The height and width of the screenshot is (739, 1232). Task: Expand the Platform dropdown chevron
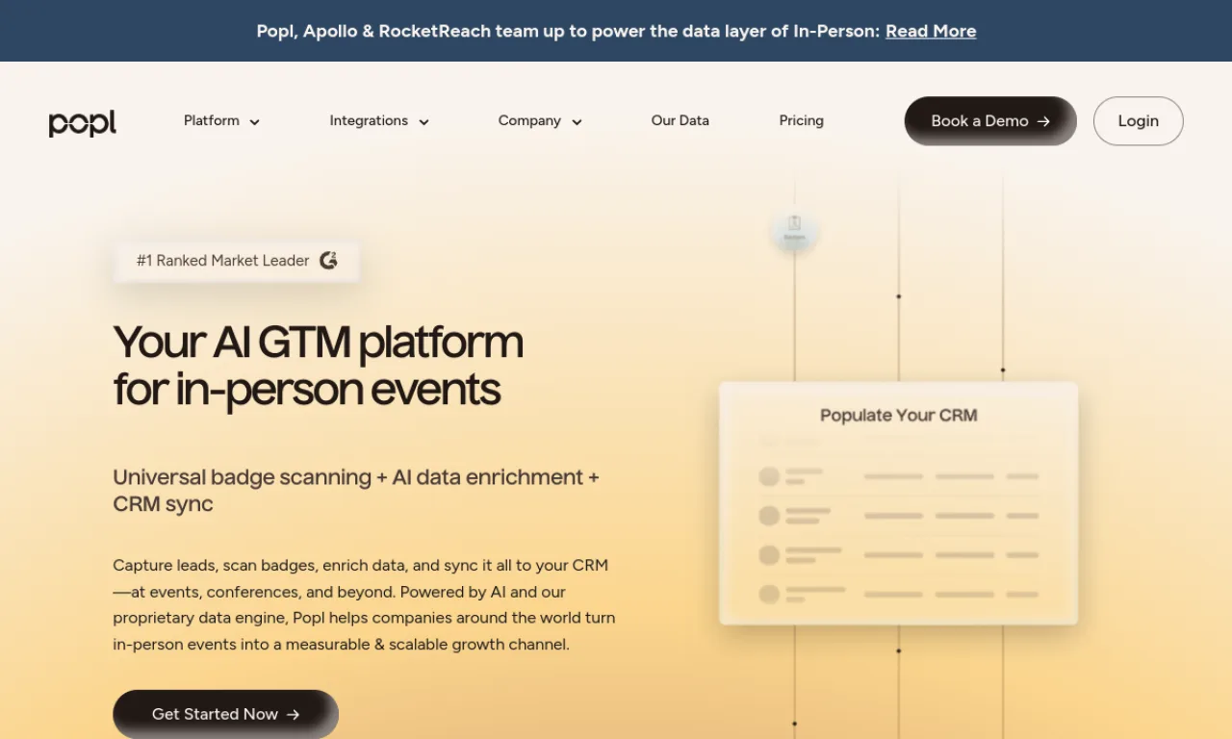point(255,122)
